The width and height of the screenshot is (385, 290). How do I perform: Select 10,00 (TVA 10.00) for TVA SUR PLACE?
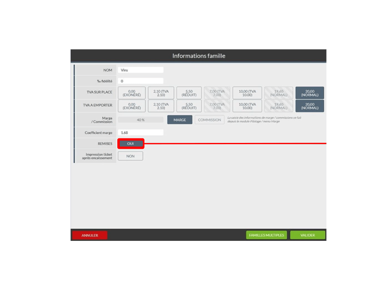(x=247, y=93)
